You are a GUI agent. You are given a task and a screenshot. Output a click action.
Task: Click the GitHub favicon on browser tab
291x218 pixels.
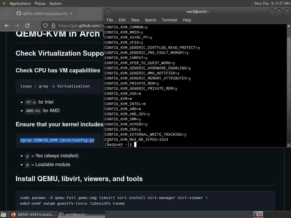[18, 14]
